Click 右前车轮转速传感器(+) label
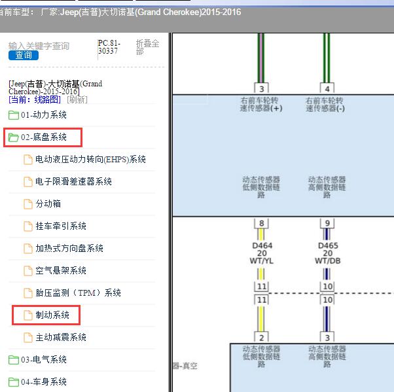Image resolution: width=394 pixels, height=392 pixels. 261,104
